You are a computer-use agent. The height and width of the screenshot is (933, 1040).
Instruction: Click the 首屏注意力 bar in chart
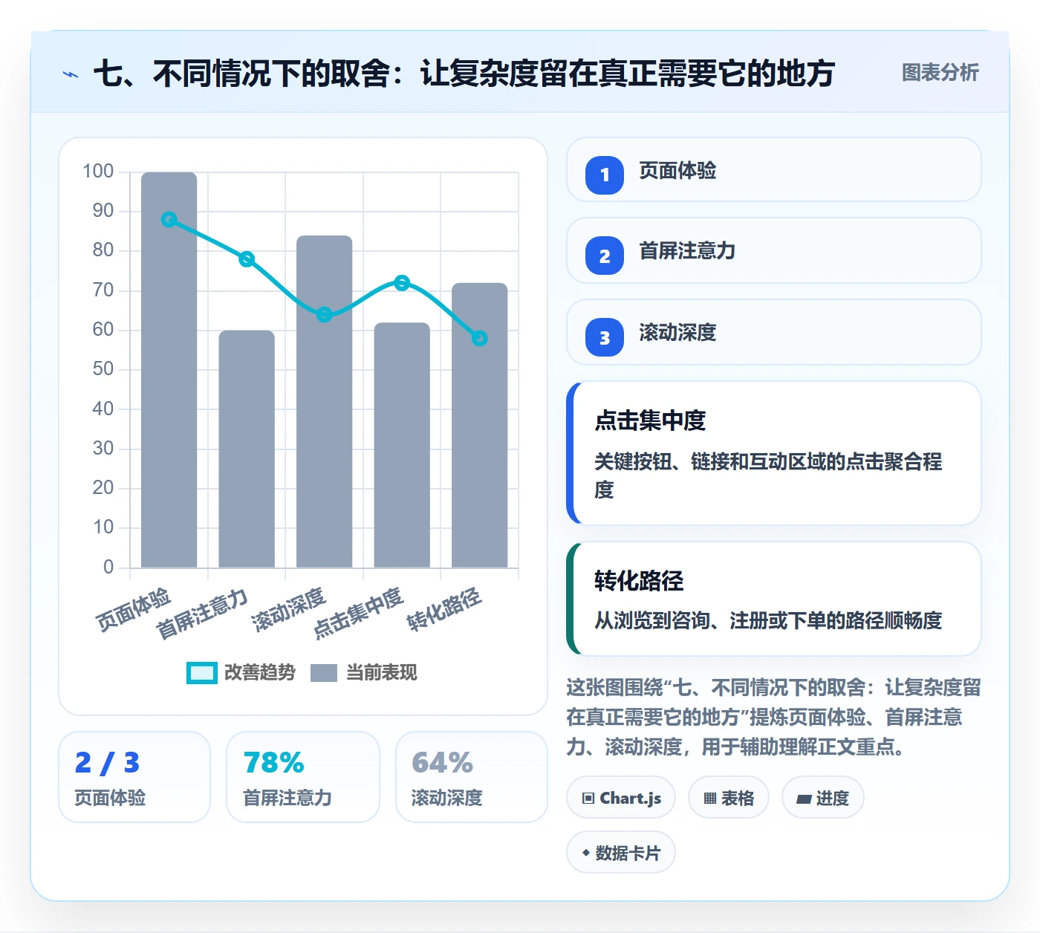247,449
